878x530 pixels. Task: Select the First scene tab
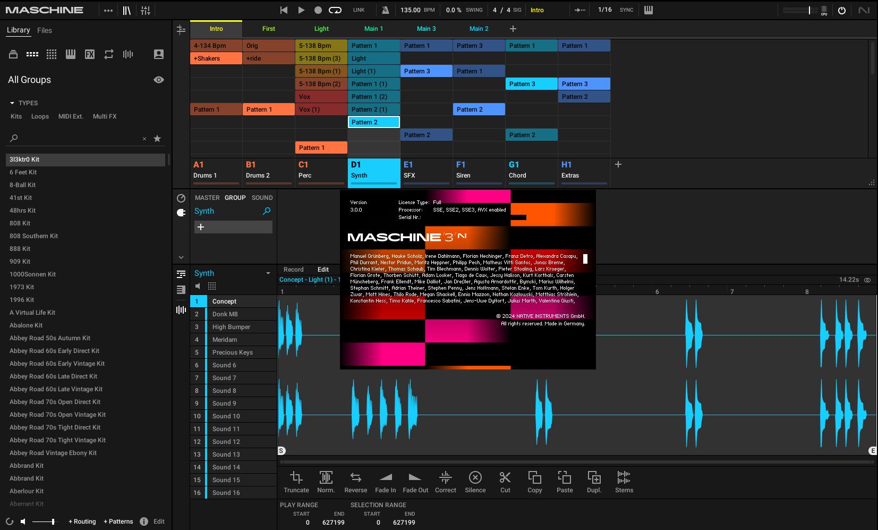tap(269, 29)
